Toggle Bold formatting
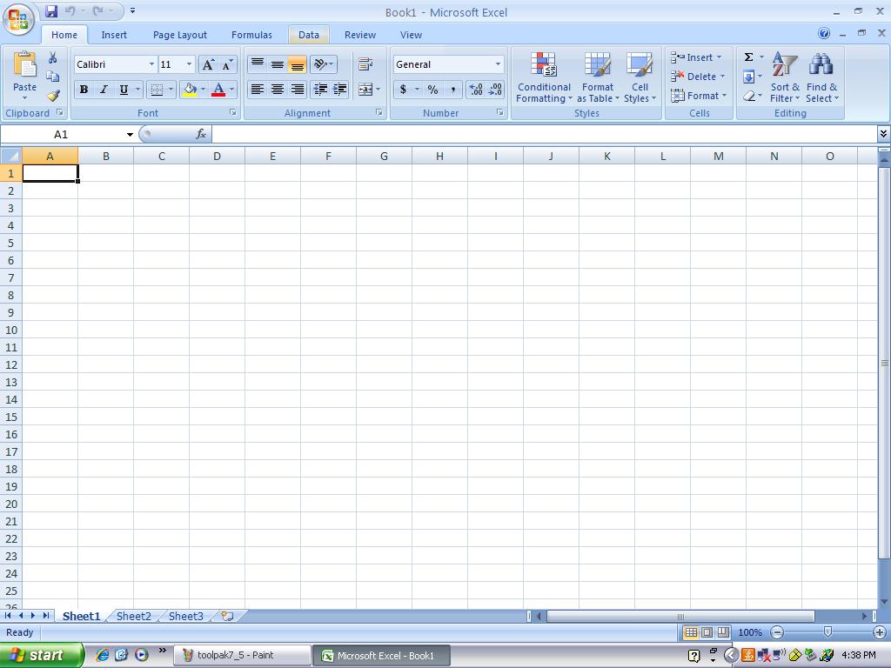The height and width of the screenshot is (668, 891). [x=84, y=90]
